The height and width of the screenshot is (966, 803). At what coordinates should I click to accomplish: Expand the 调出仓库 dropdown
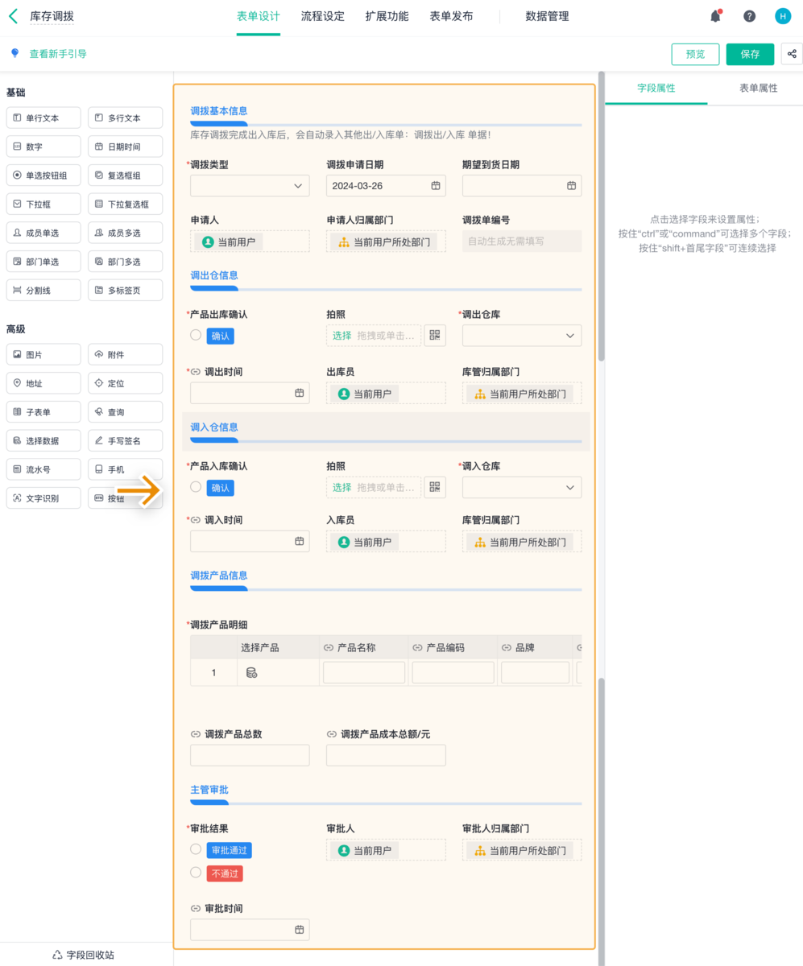coord(521,335)
